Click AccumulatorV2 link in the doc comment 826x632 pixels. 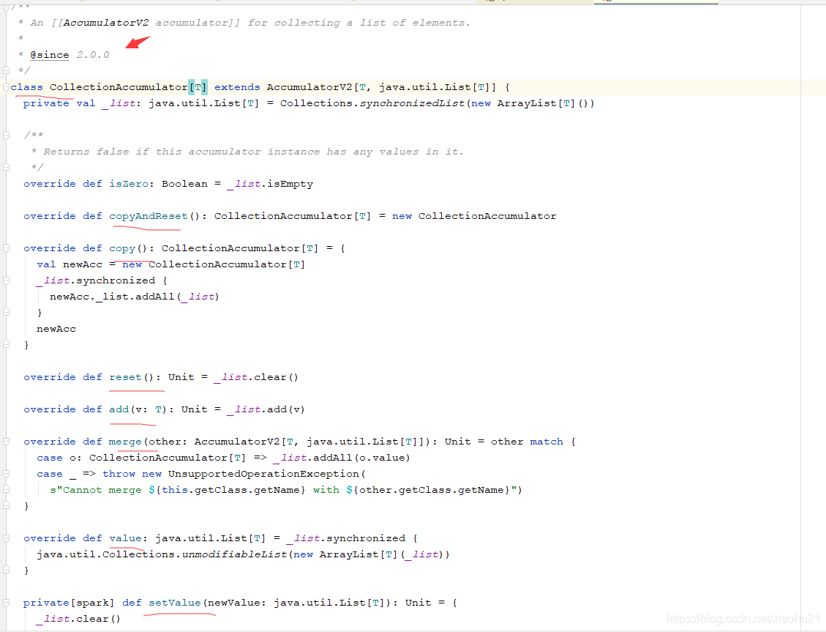[106, 23]
